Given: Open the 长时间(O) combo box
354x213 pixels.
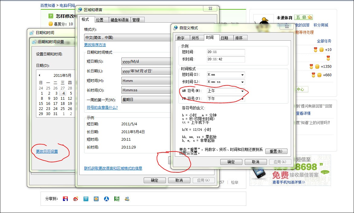Looking at the screenshot, I should coord(146,90).
